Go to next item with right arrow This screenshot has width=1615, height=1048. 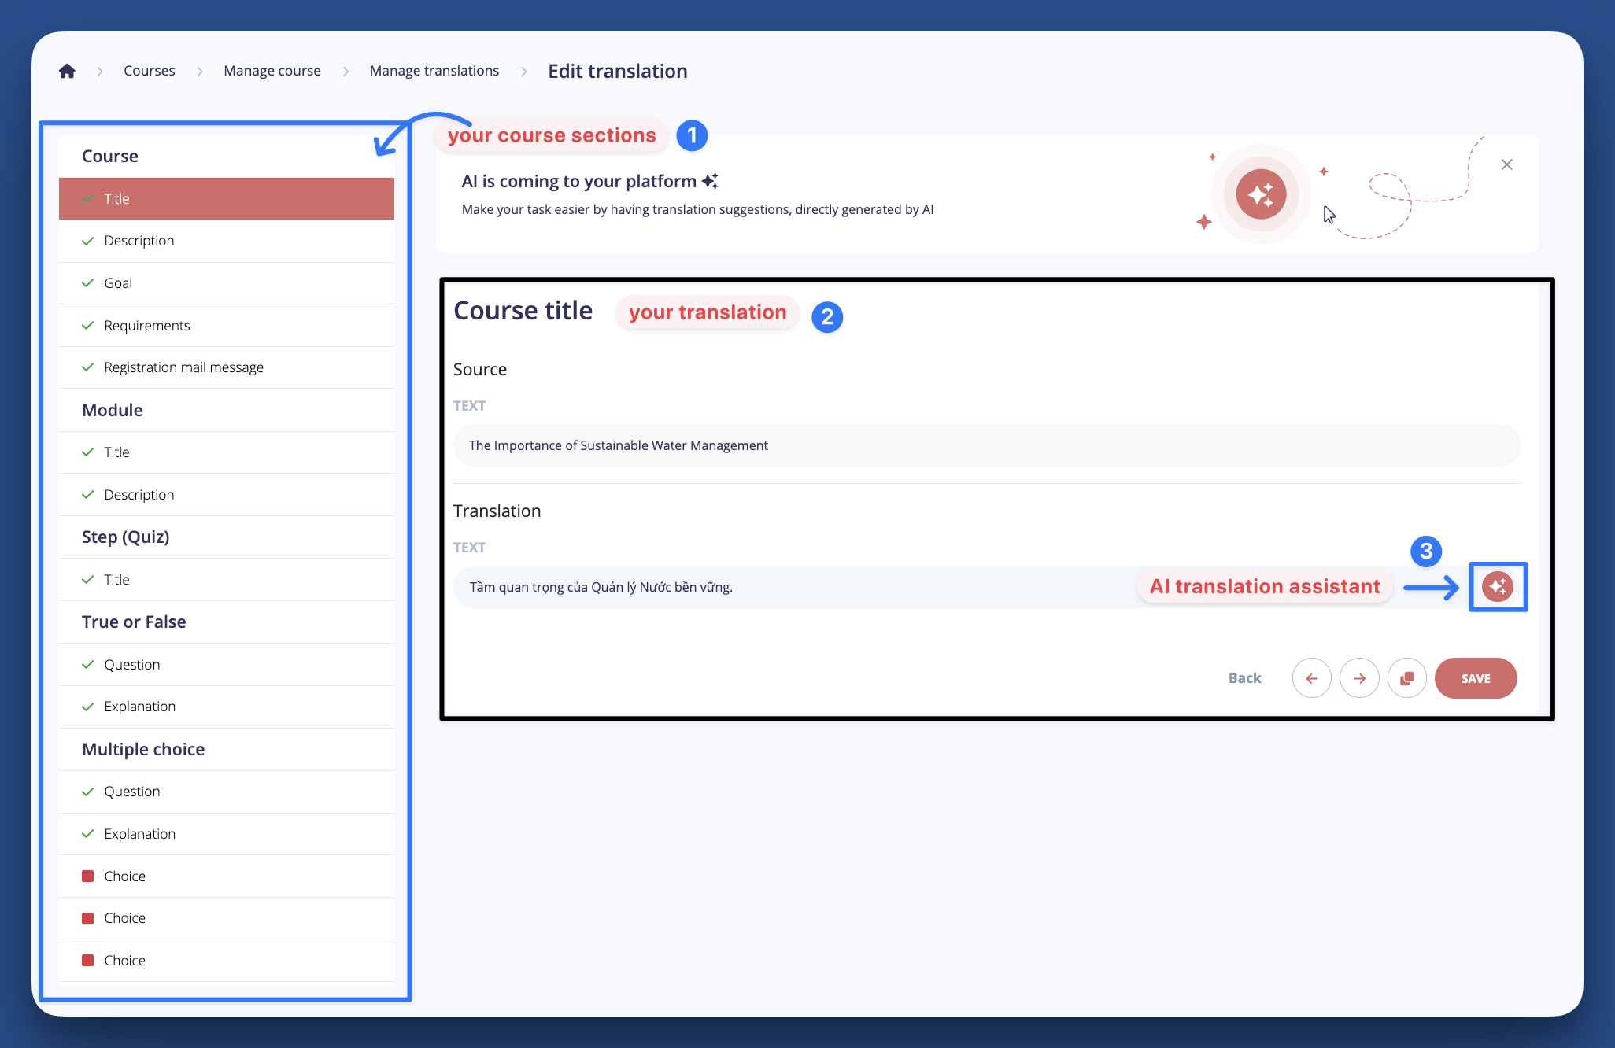tap(1359, 678)
